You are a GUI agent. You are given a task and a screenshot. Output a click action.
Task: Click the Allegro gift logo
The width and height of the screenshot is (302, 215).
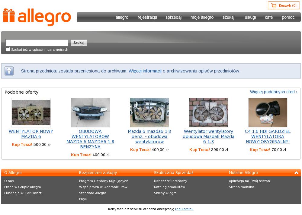click(x=37, y=17)
